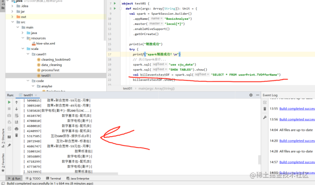Open the Favorites side tab

pyautogui.click(x=3, y=162)
